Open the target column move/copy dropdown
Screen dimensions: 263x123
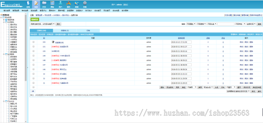(238, 91)
